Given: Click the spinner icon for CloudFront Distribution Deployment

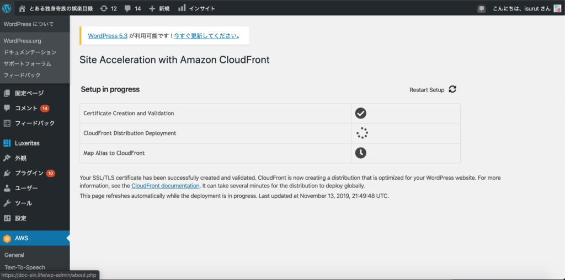Looking at the screenshot, I should (362, 133).
